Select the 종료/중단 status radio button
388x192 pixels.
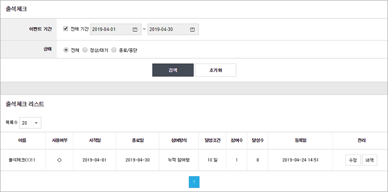114,50
